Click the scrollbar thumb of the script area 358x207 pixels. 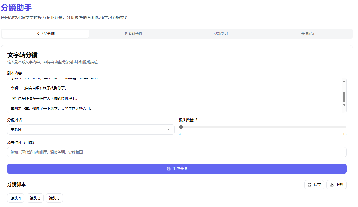coord(344,97)
